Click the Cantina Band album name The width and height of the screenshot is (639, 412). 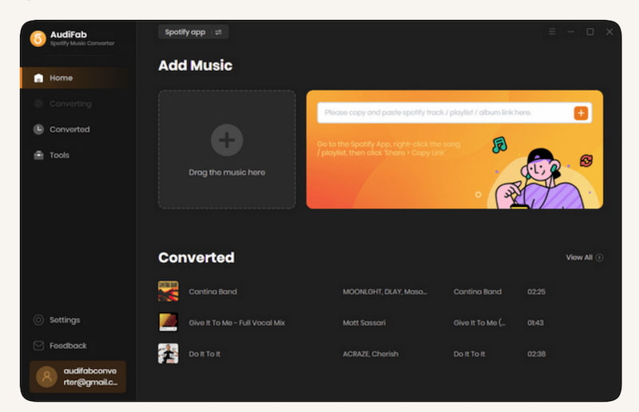(478, 291)
